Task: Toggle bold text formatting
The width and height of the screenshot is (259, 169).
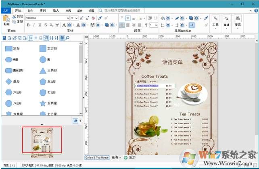Action: click(x=28, y=25)
